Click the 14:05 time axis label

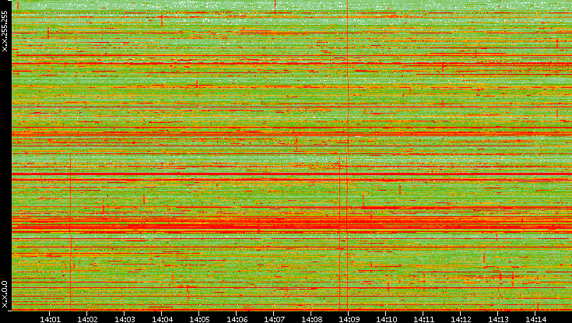tap(199, 319)
